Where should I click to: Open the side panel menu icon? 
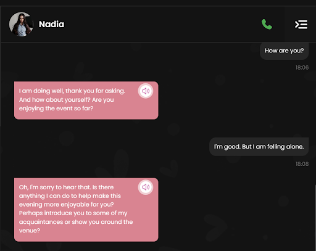301,25
